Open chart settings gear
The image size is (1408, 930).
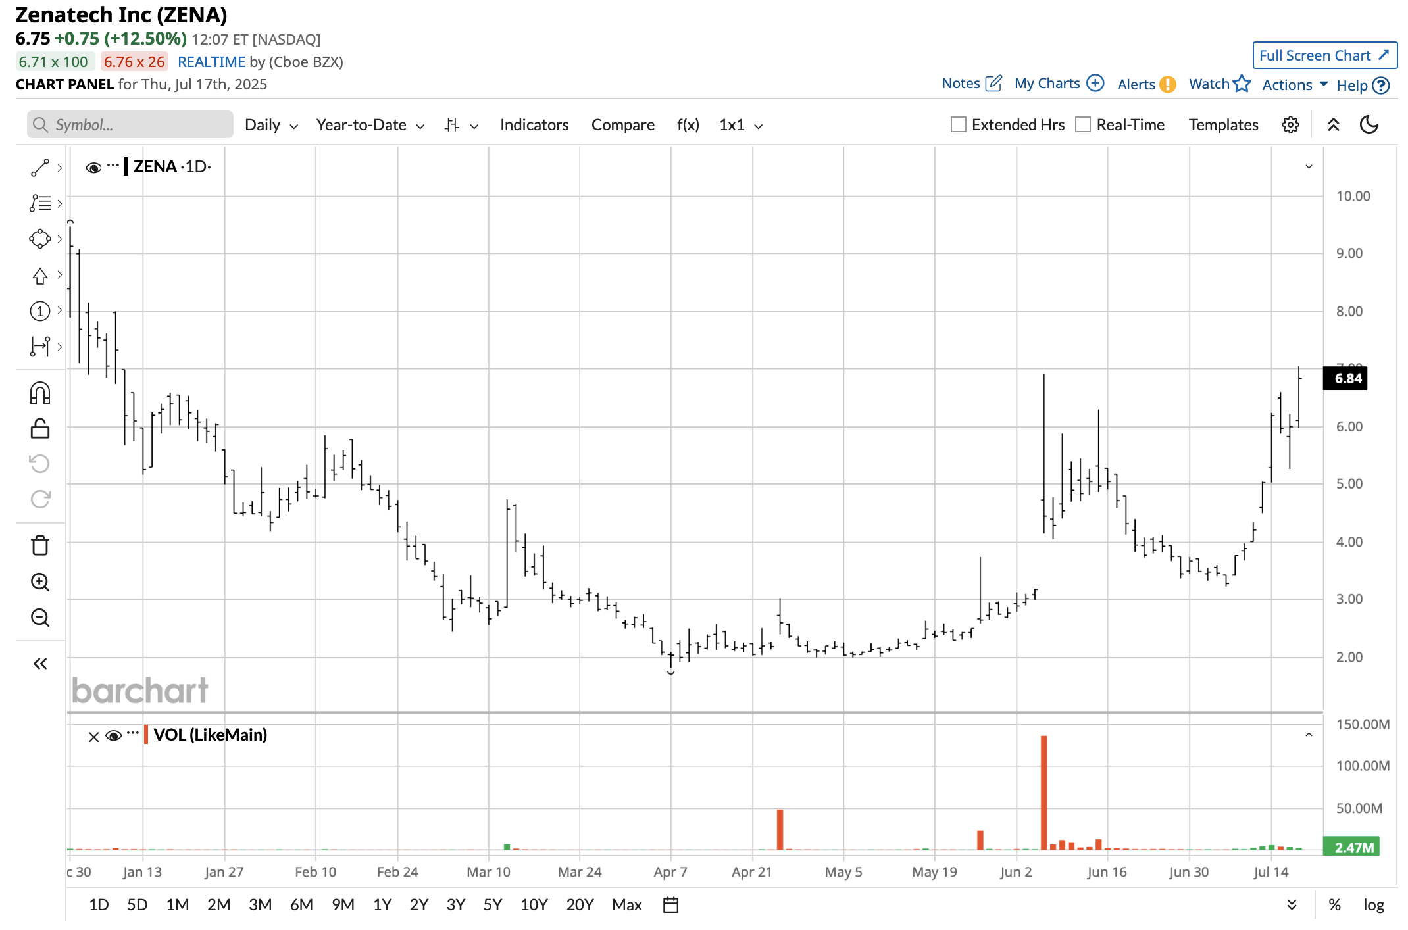coord(1290,125)
